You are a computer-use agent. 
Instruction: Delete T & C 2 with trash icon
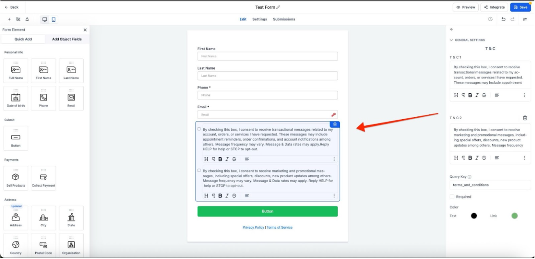coord(525,118)
